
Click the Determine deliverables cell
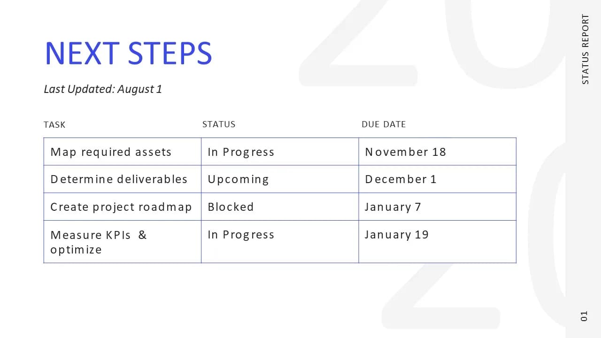(123, 179)
